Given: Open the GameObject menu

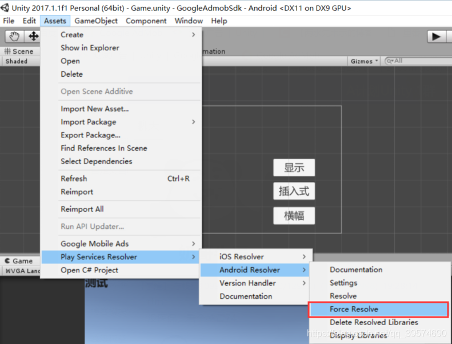Looking at the screenshot, I should (x=96, y=21).
